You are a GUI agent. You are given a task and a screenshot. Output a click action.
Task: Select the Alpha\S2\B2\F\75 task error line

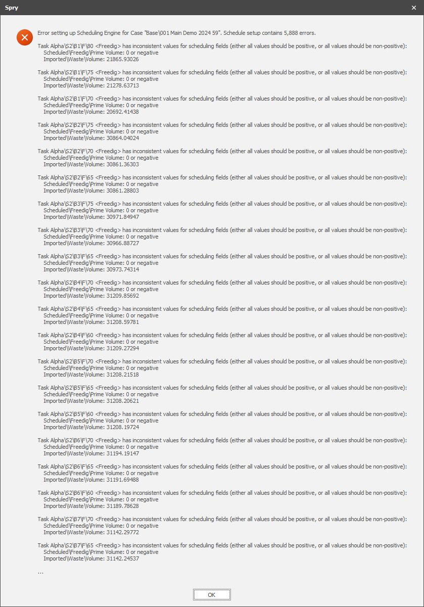click(222, 125)
